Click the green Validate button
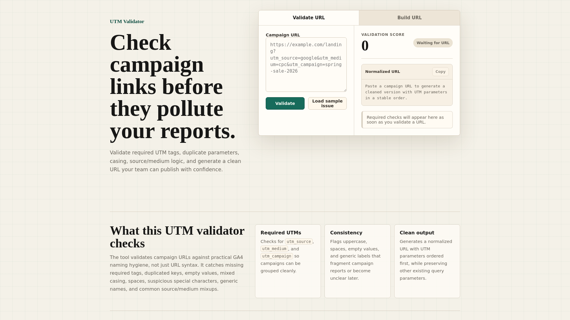 coord(285,103)
